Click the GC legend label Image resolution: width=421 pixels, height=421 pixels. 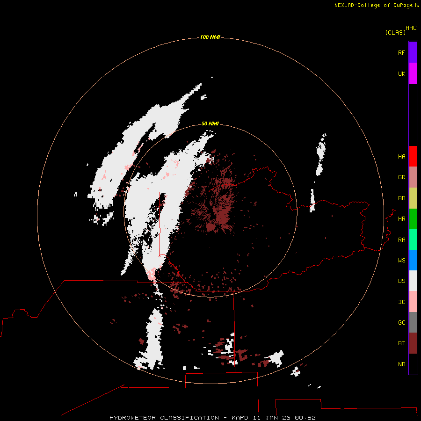point(401,322)
